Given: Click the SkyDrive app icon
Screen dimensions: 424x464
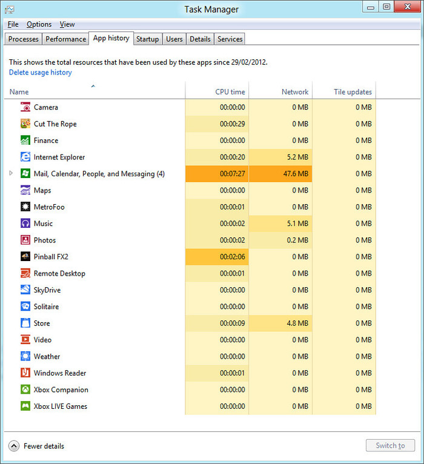Looking at the screenshot, I should (x=25, y=290).
